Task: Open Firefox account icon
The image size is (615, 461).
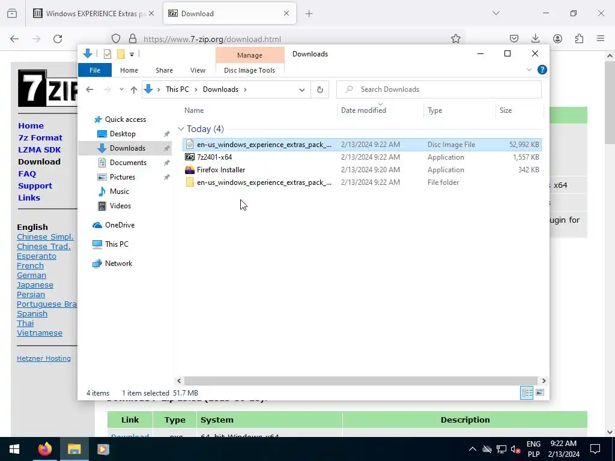Action: pos(557,38)
